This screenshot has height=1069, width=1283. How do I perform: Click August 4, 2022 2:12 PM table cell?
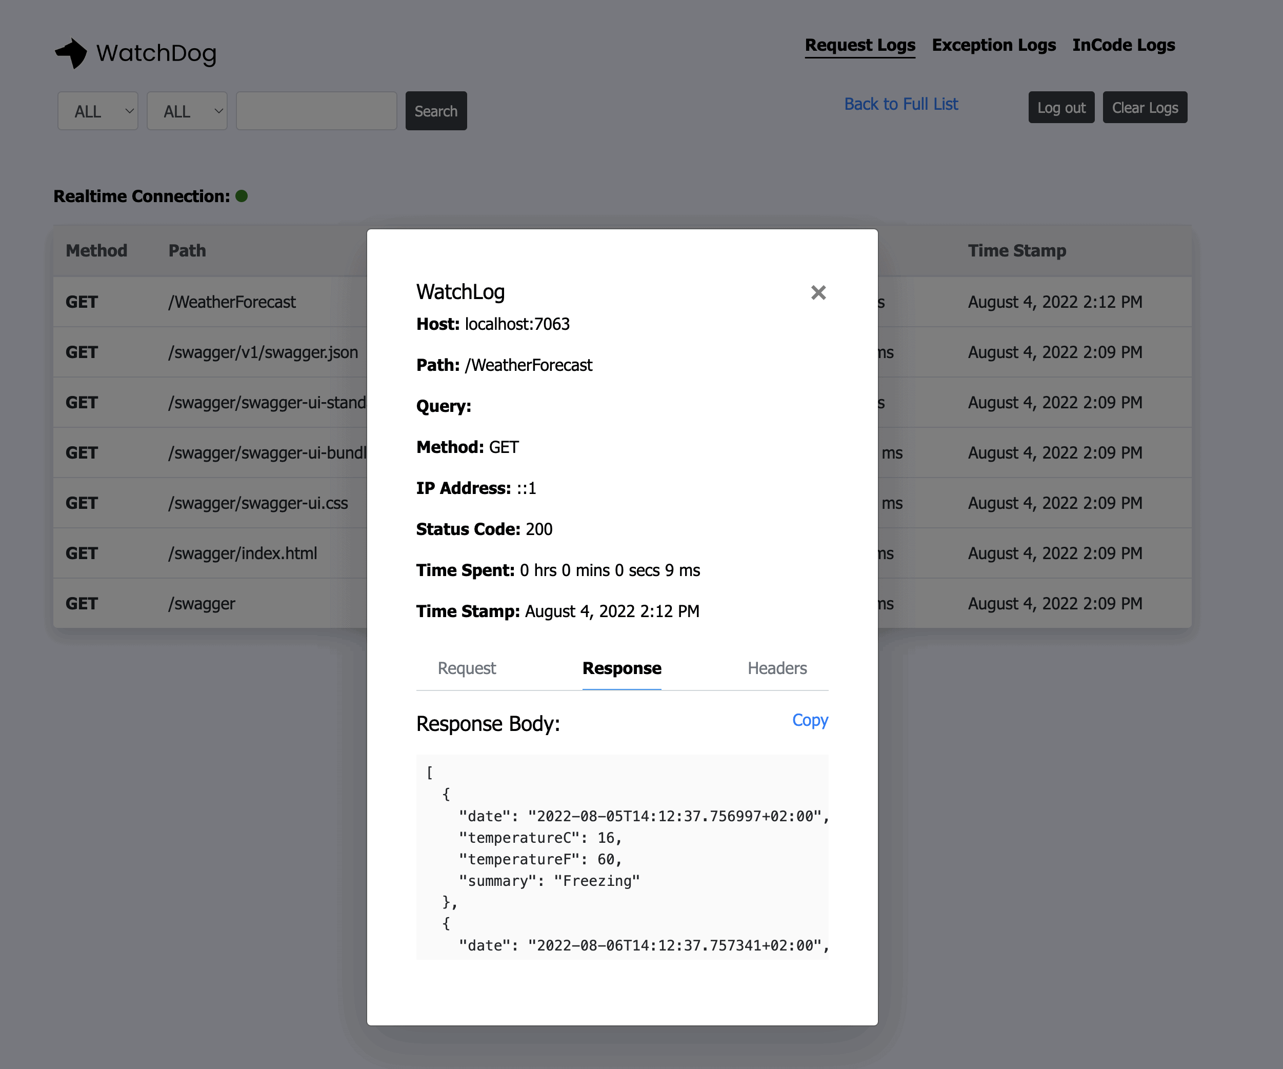[x=1055, y=302]
